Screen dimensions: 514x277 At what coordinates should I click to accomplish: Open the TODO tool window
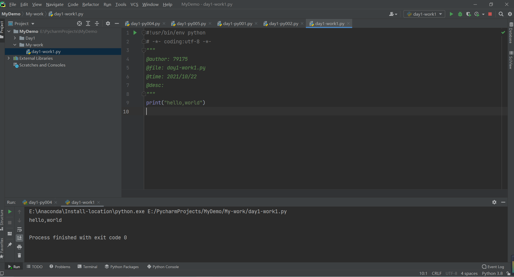coord(34,267)
